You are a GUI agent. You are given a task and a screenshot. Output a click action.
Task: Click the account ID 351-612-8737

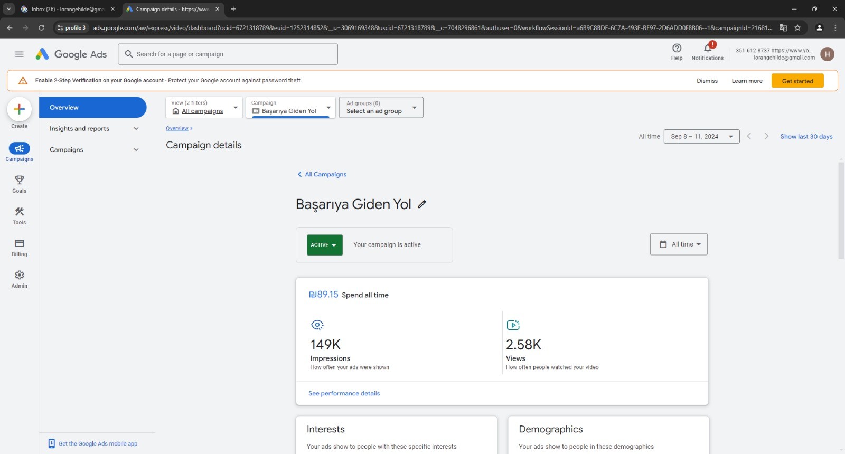(x=753, y=51)
